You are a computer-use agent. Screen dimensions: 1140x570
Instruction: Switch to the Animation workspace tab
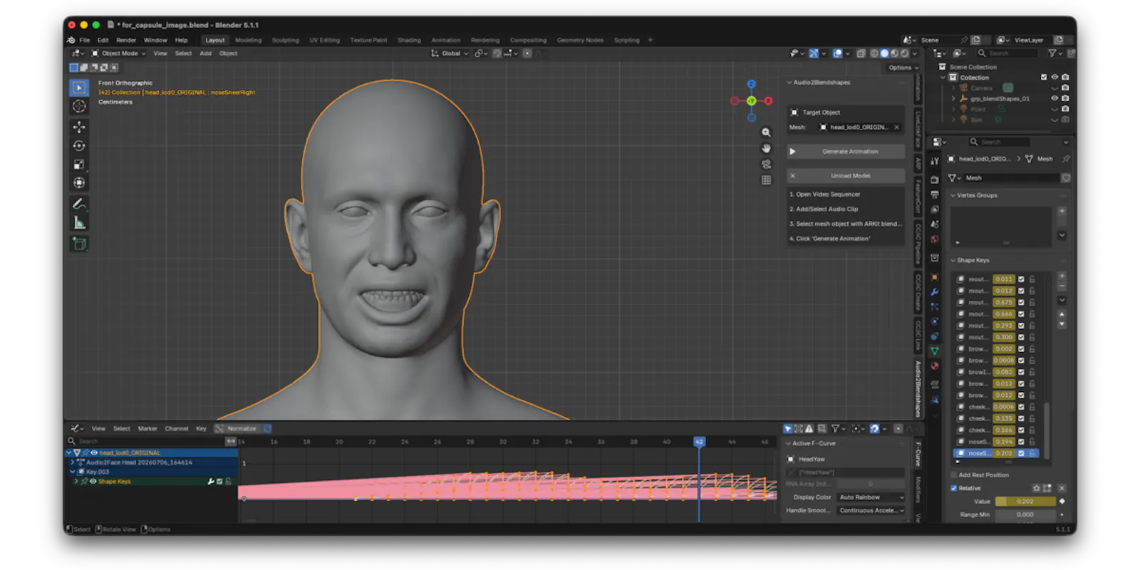pyautogui.click(x=445, y=40)
